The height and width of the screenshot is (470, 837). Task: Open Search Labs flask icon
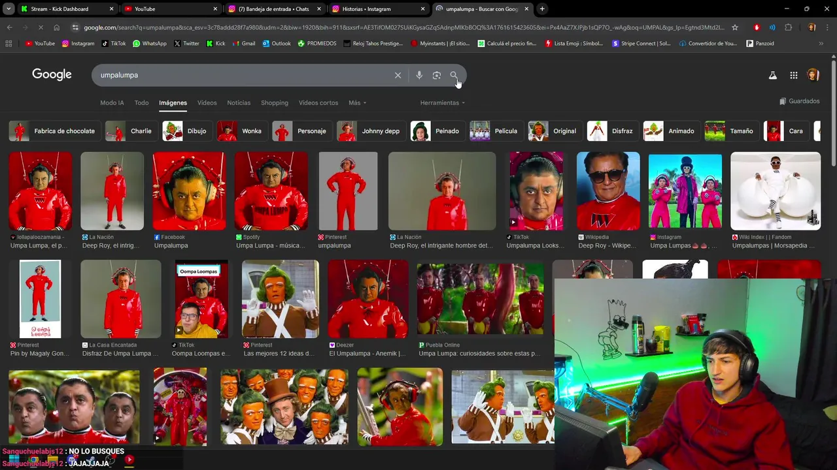(x=772, y=75)
